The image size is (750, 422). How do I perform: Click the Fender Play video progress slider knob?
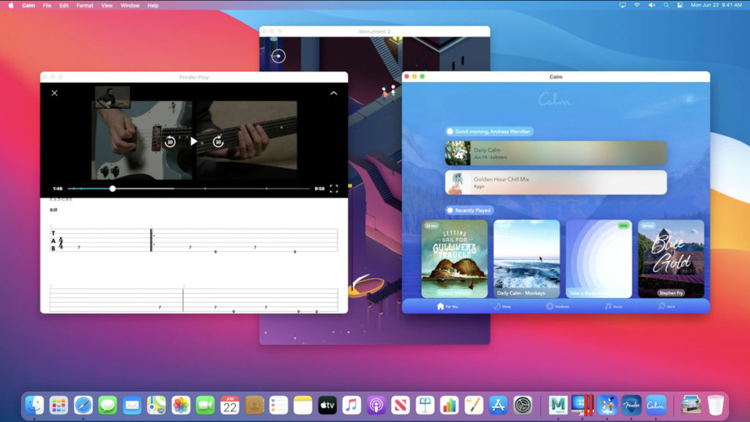coord(112,188)
